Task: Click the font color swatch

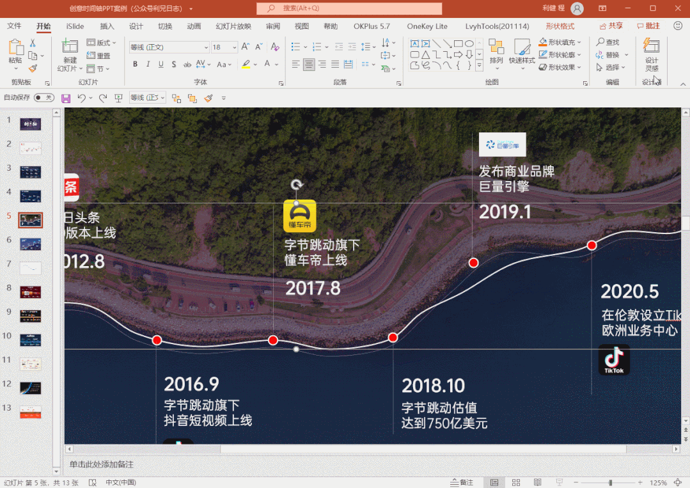Action: [x=267, y=64]
